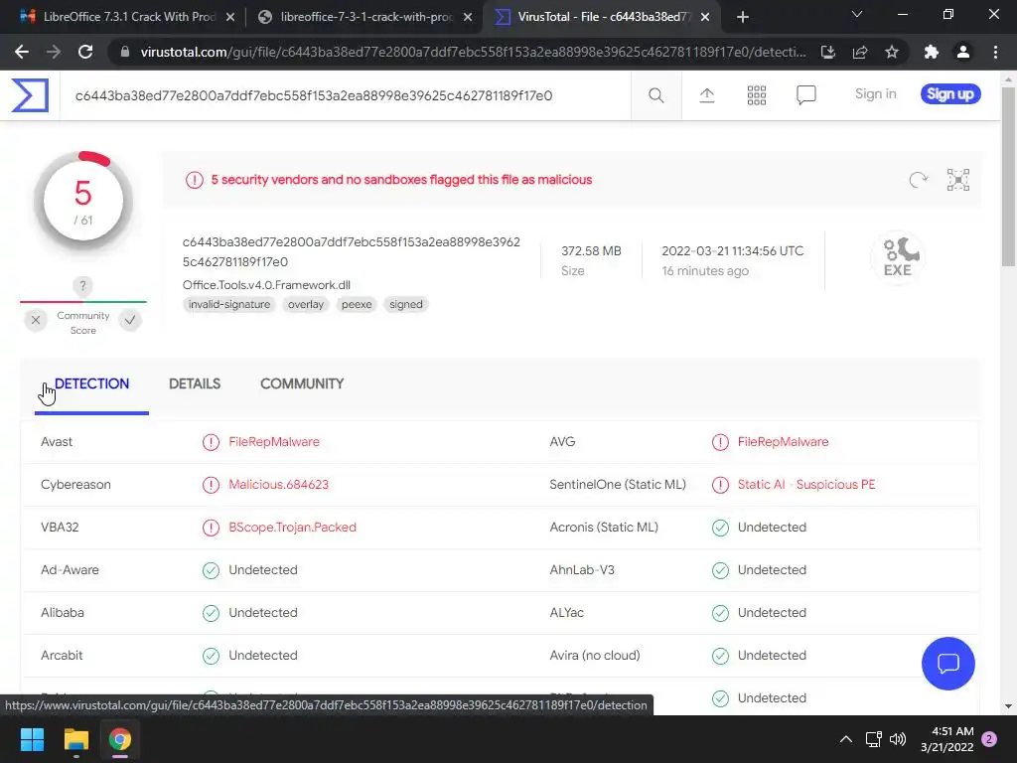Click the search magnifier icon

655,95
